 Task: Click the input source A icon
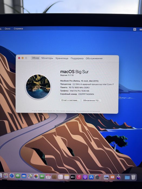coord(135,29)
